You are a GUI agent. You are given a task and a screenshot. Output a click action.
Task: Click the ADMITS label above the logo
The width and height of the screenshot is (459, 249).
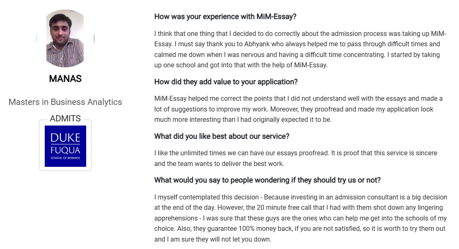pyautogui.click(x=65, y=118)
